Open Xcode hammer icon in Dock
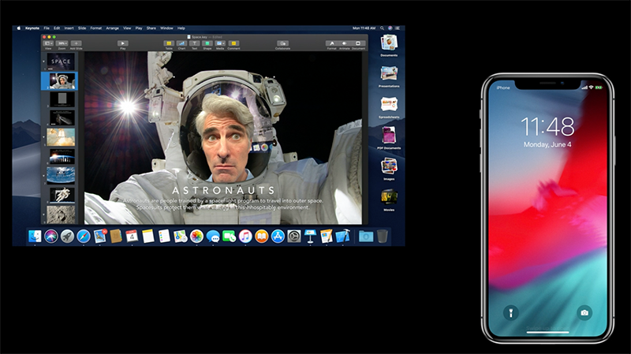631x354 pixels. (342, 237)
